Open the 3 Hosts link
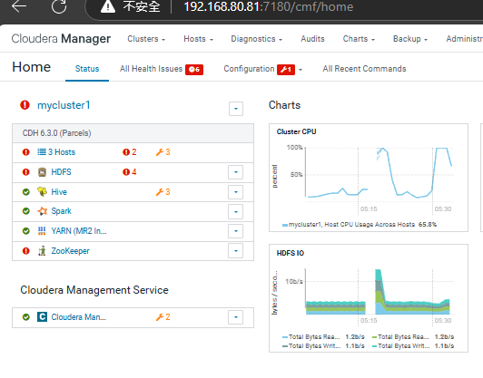This screenshot has height=378, width=483. tap(62, 152)
